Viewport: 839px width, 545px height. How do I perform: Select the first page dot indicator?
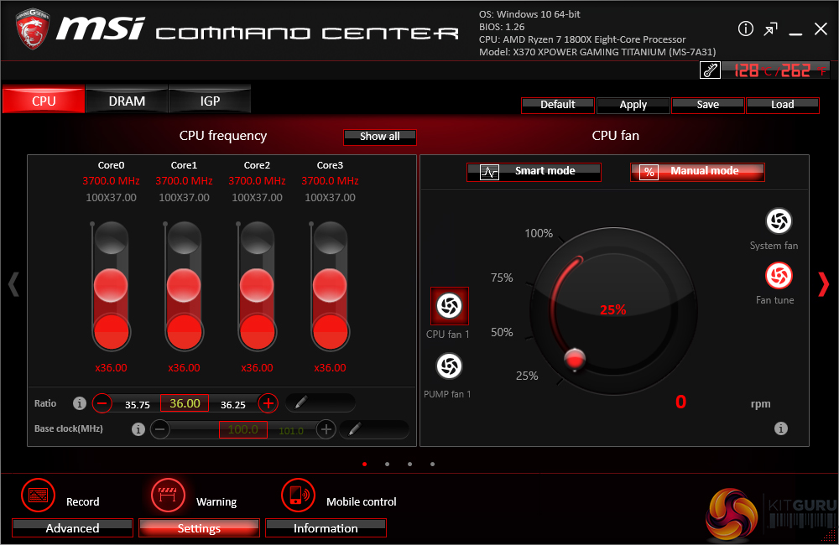coord(365,465)
